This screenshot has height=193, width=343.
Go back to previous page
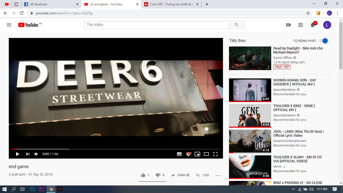pos(6,13)
